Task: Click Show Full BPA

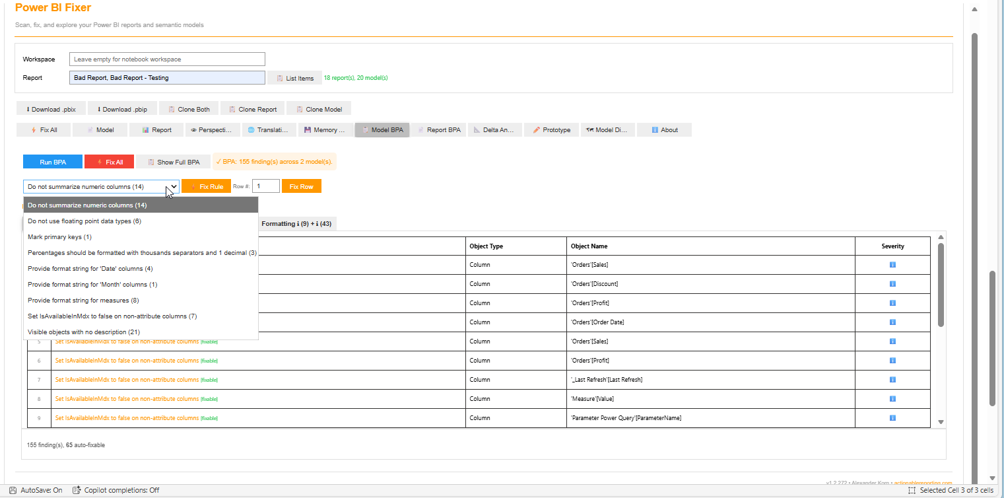Action: [x=173, y=161]
